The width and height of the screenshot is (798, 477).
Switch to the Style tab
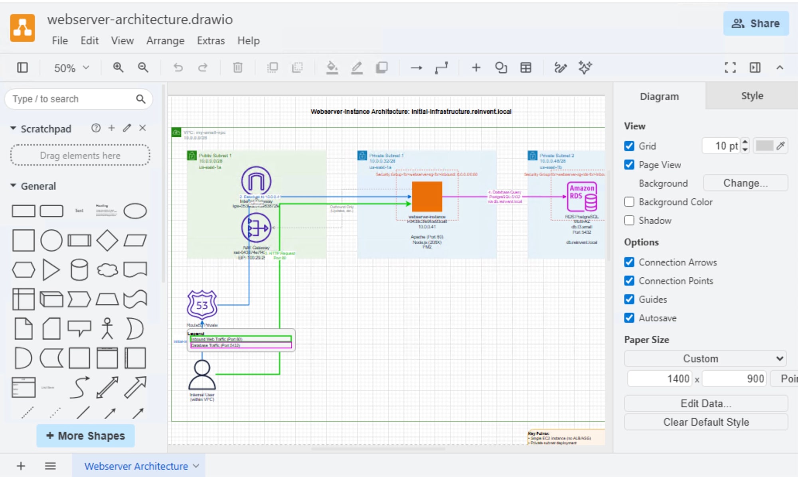pyautogui.click(x=752, y=96)
